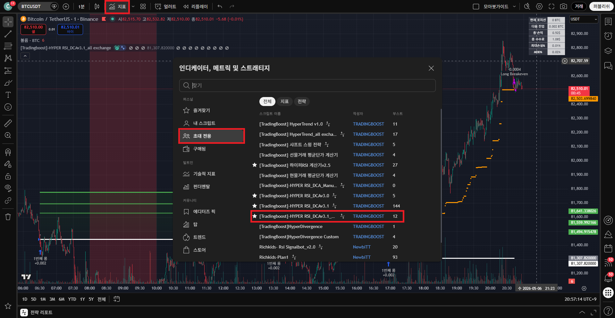
Task: Open the chat bubbles panel
Action: point(608,66)
